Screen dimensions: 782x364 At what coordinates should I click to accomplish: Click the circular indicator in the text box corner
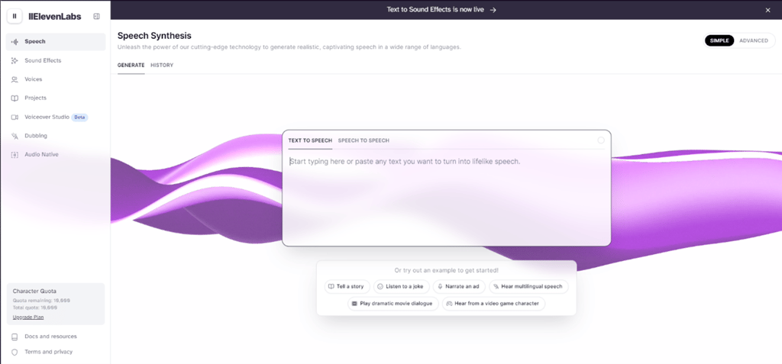click(601, 140)
